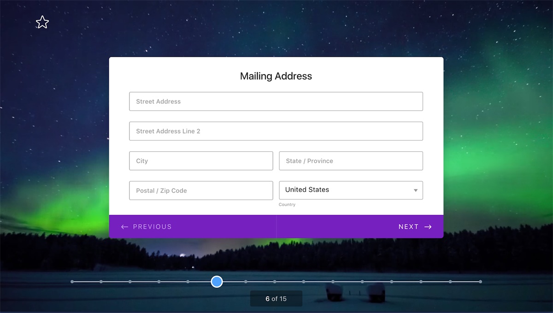Select step 7 dot right of blue handle

(x=246, y=282)
